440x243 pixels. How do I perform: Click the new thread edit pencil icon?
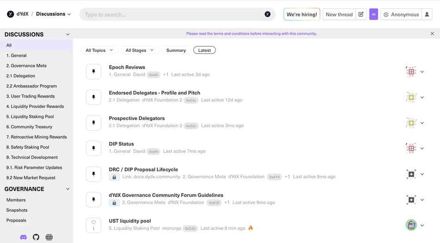pos(361,14)
